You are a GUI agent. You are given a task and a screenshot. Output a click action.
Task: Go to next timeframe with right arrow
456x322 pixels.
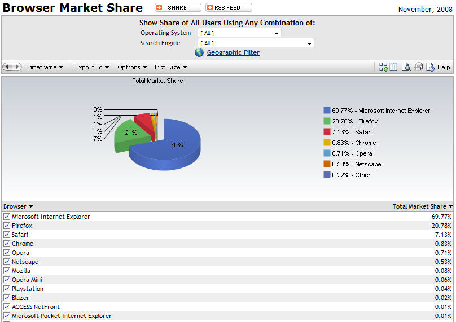coord(17,67)
